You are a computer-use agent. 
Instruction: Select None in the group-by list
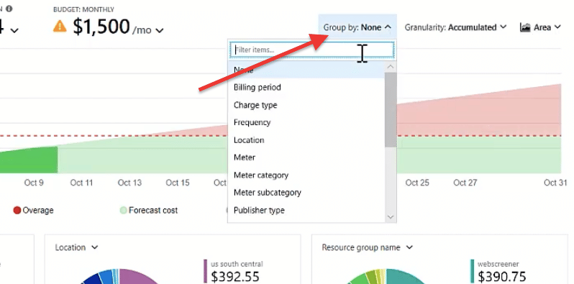click(306, 70)
